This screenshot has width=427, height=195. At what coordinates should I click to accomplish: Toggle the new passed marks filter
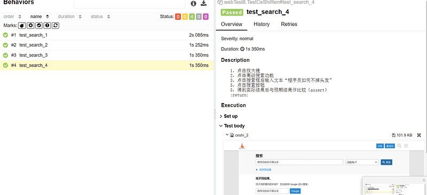(39, 26)
